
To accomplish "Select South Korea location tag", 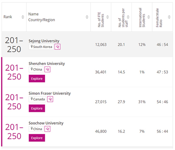I will (x=41, y=47).
